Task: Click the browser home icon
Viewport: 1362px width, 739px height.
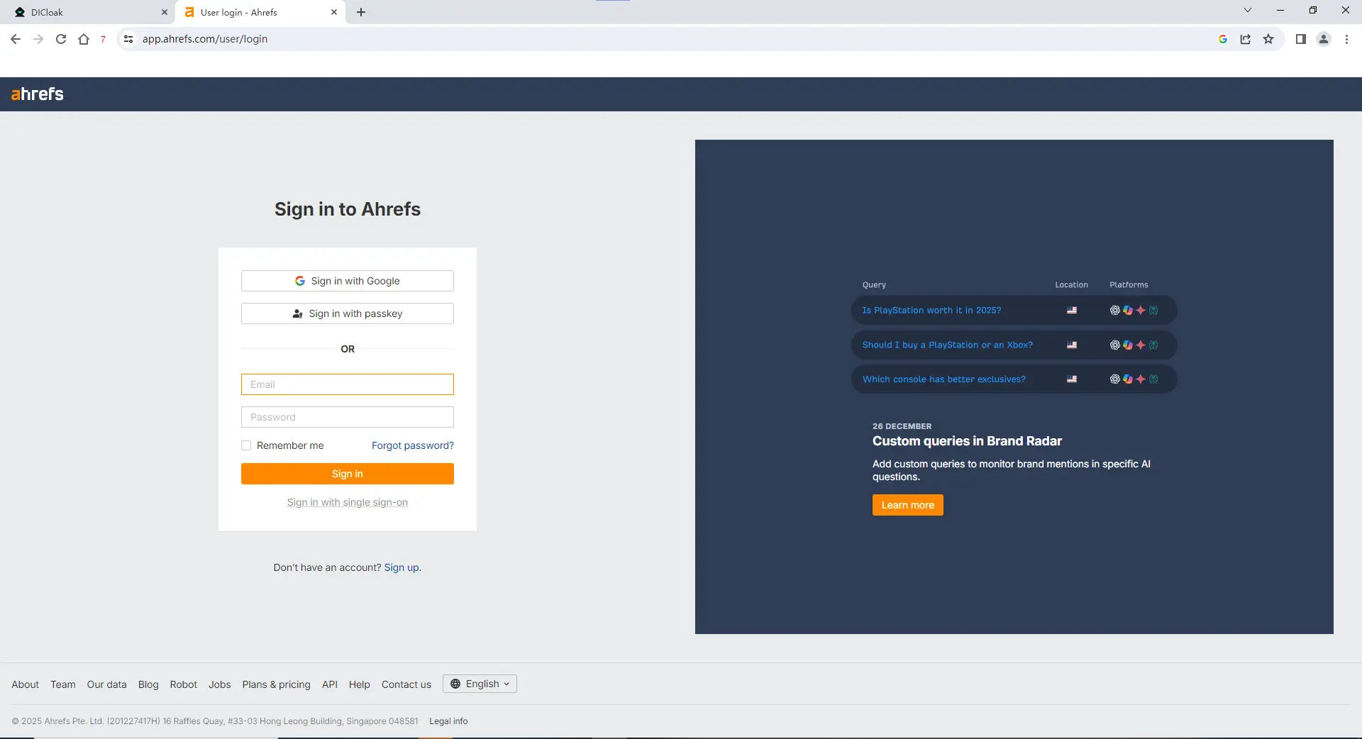Action: coord(84,39)
